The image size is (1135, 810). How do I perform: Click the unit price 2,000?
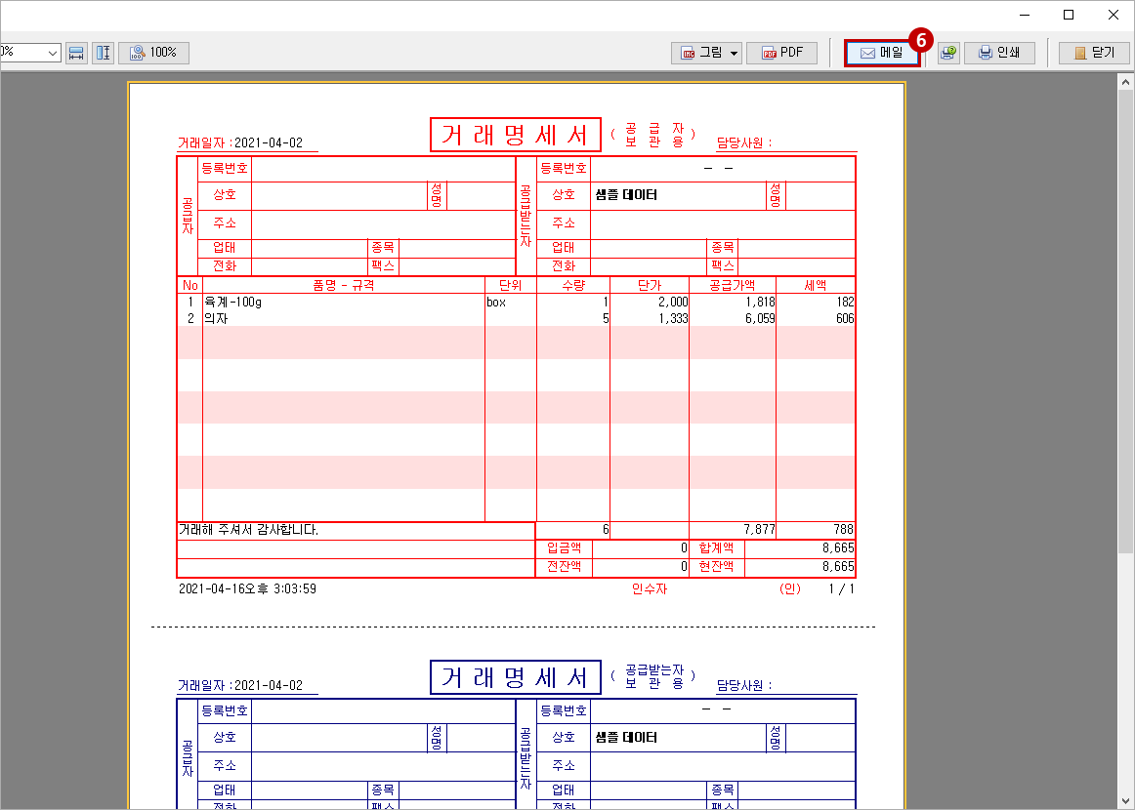(x=673, y=302)
